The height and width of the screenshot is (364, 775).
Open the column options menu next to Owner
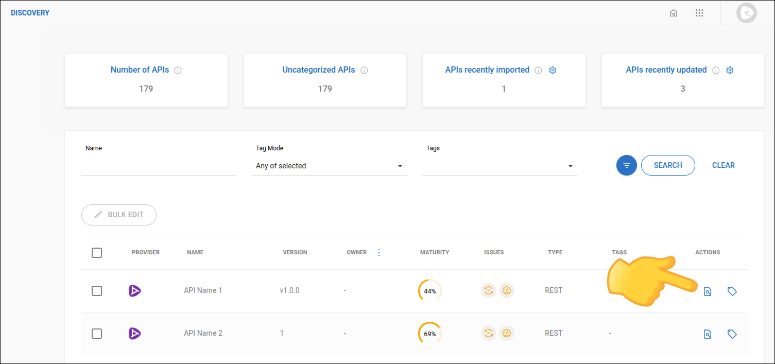pos(378,252)
